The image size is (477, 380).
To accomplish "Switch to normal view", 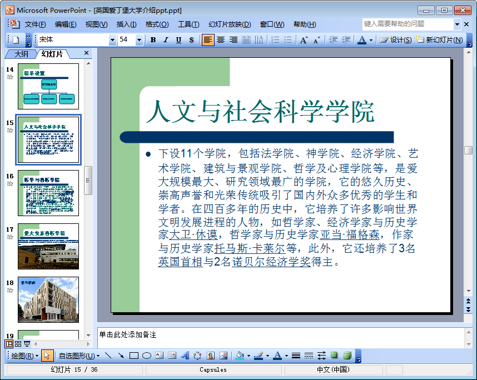I will 9,344.
